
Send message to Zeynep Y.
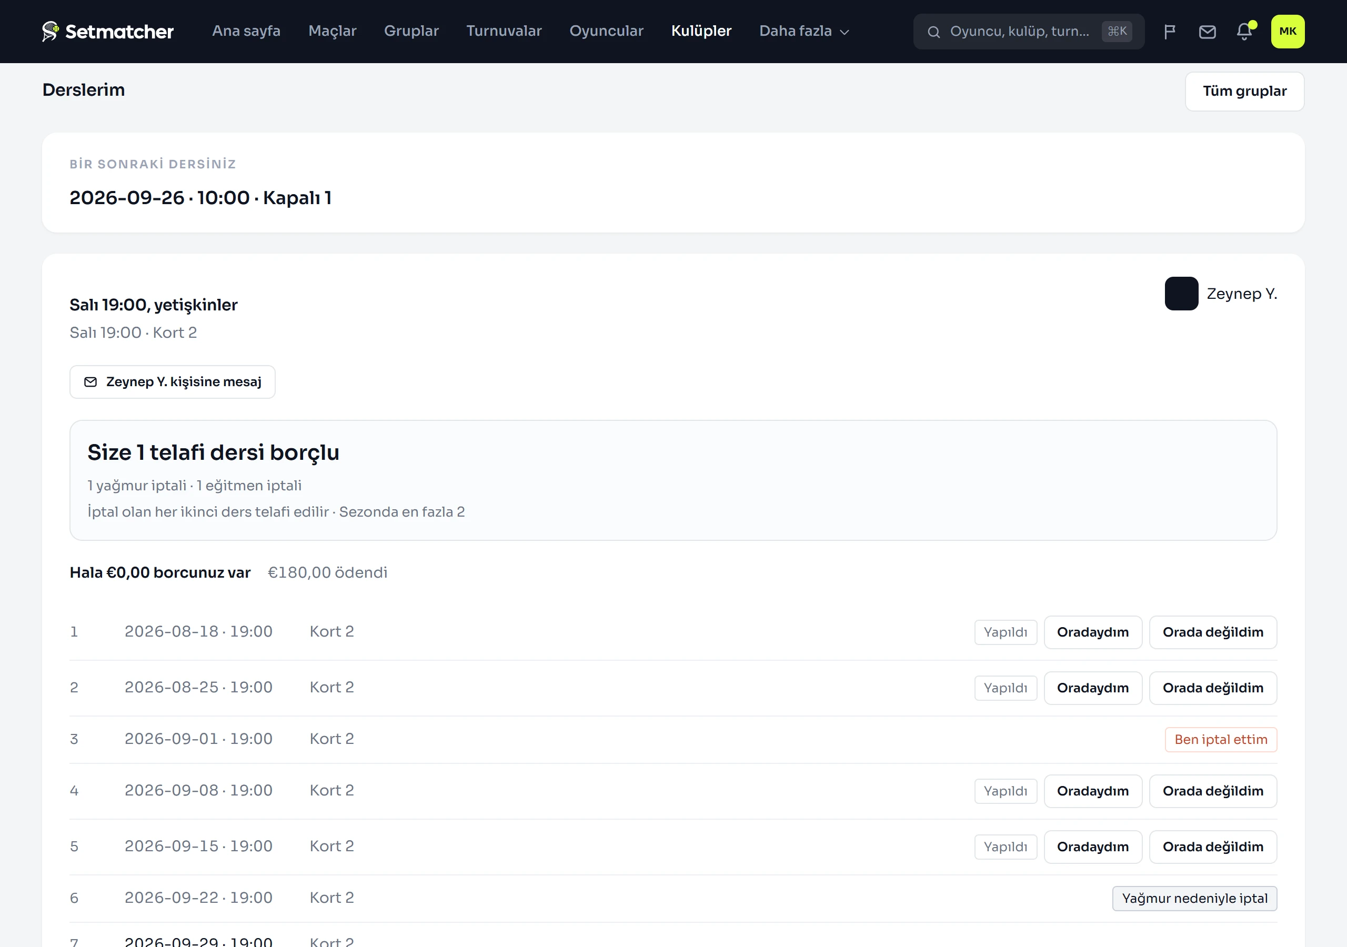pyautogui.click(x=173, y=382)
